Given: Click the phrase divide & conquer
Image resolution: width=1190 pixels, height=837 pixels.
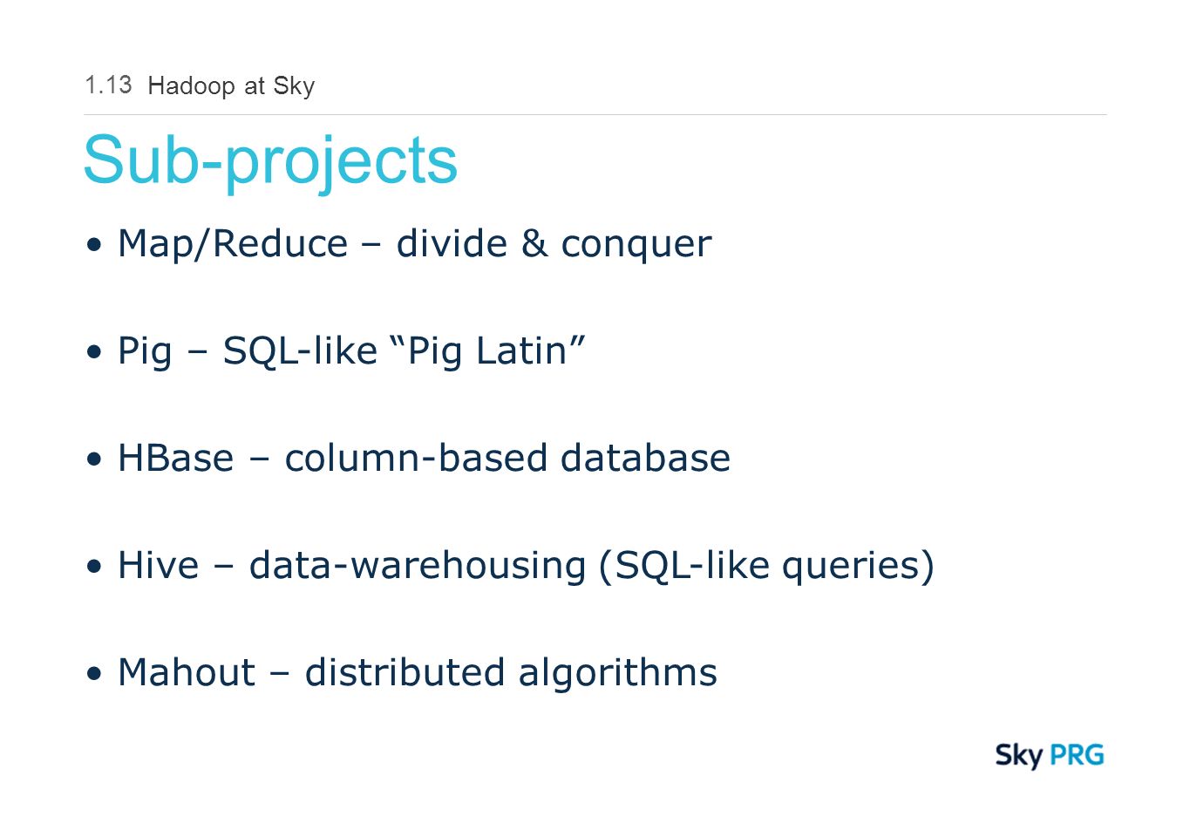Looking at the screenshot, I should (554, 244).
